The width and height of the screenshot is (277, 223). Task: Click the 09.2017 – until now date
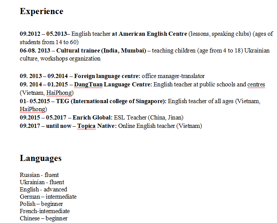pyautogui.click(x=45, y=126)
